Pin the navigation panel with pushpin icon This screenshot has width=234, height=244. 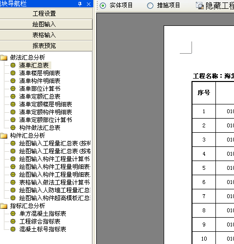(x=80, y=4)
